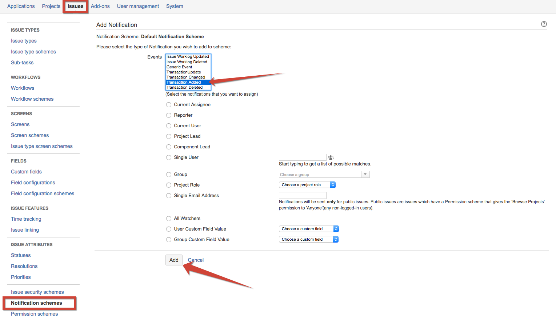
Task: Select Transaction Deleted in the Events list
Action: point(185,87)
